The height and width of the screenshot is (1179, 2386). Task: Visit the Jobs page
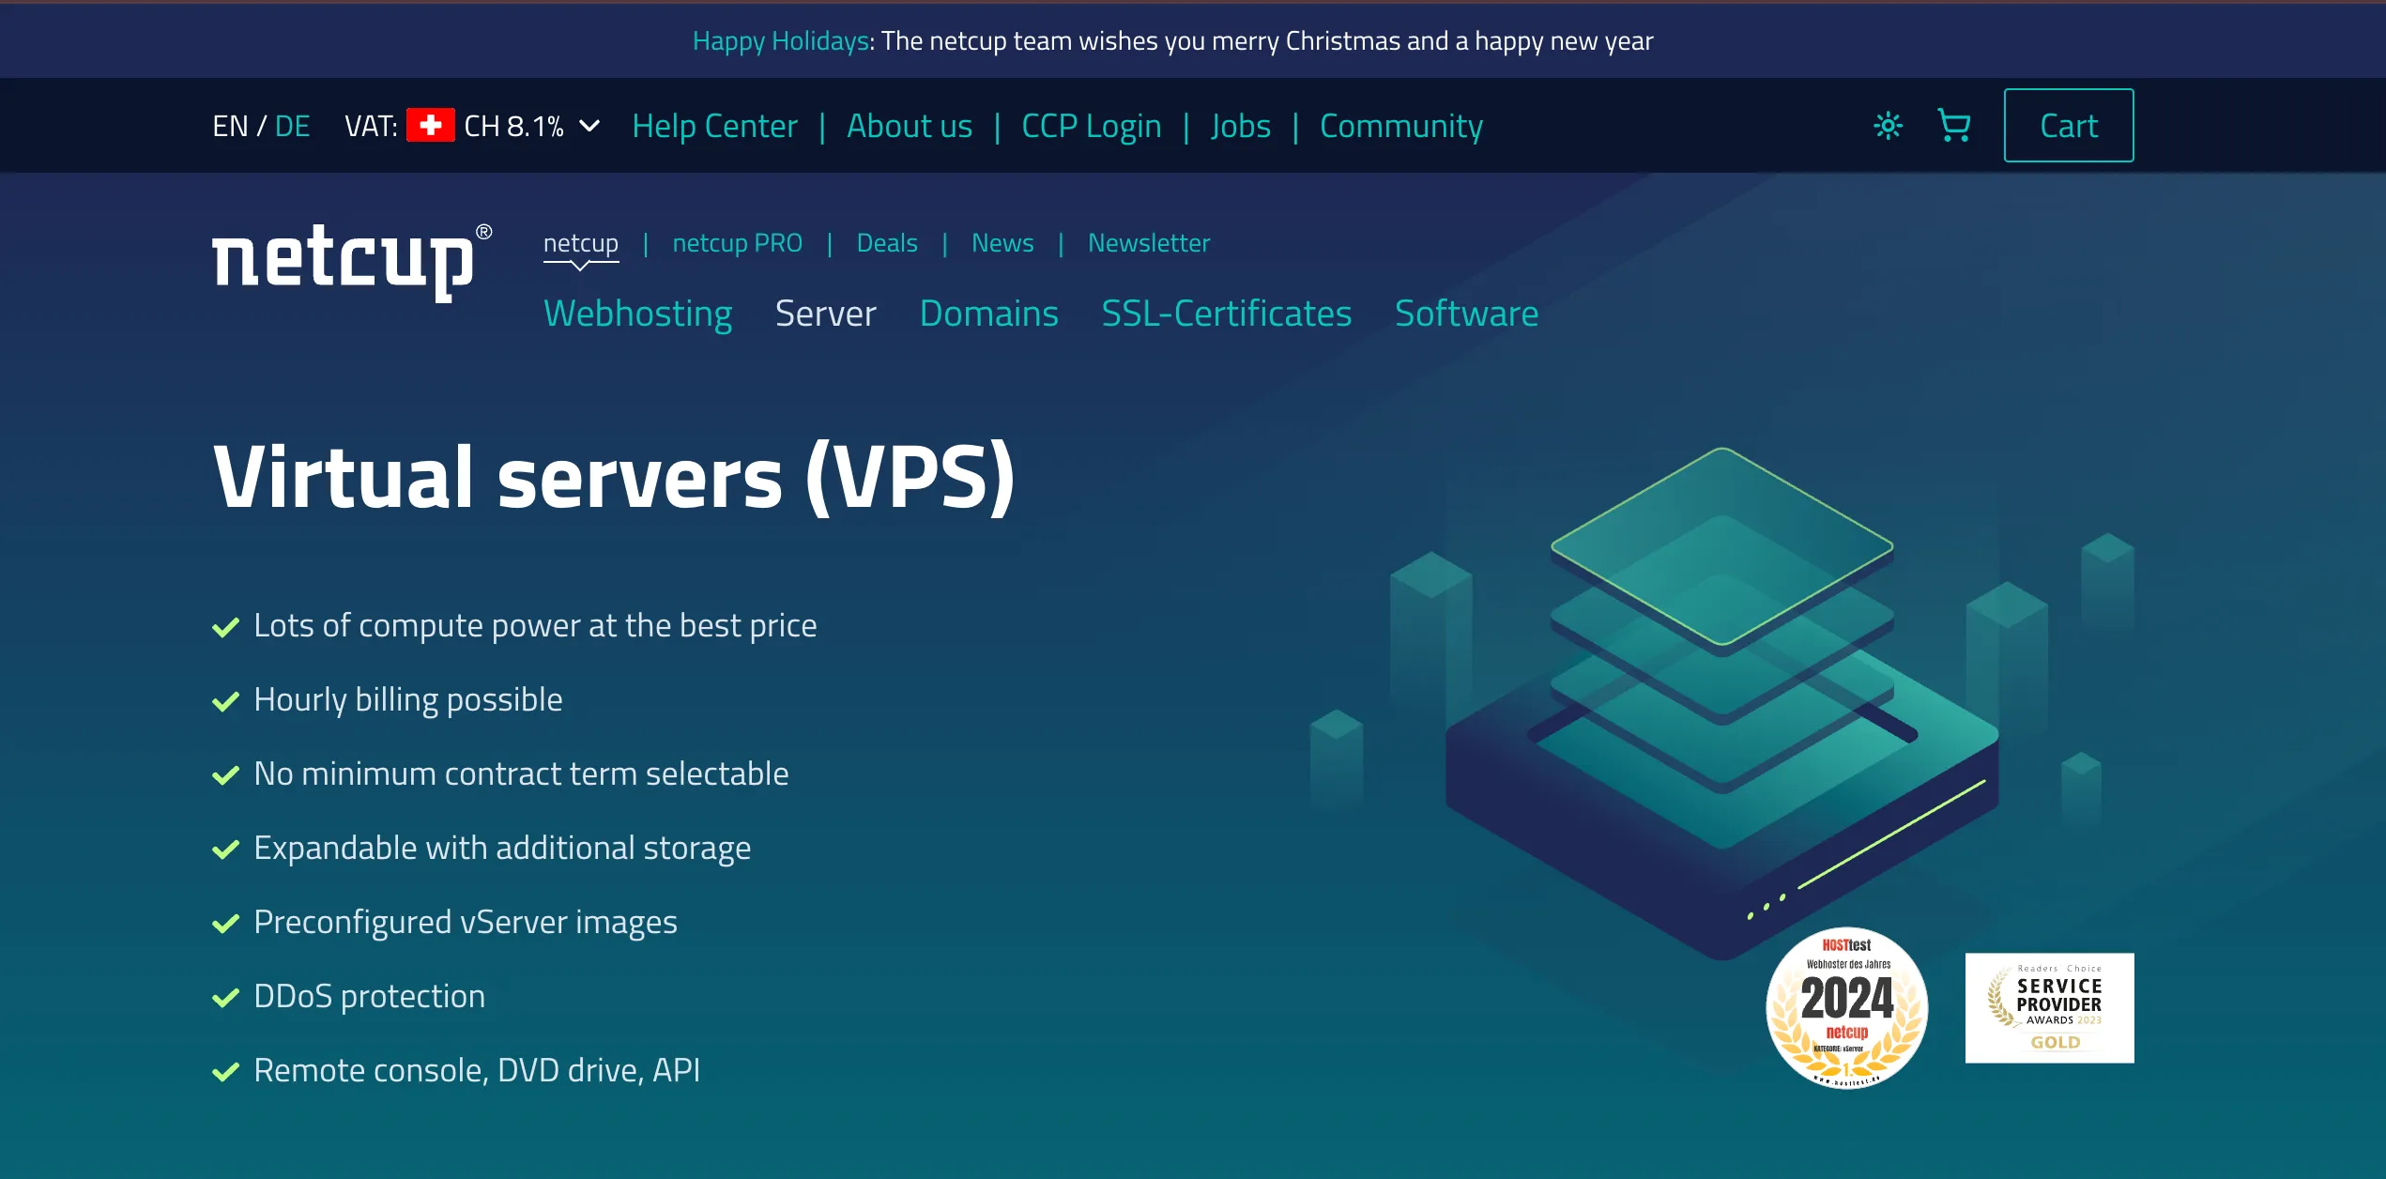click(1241, 126)
